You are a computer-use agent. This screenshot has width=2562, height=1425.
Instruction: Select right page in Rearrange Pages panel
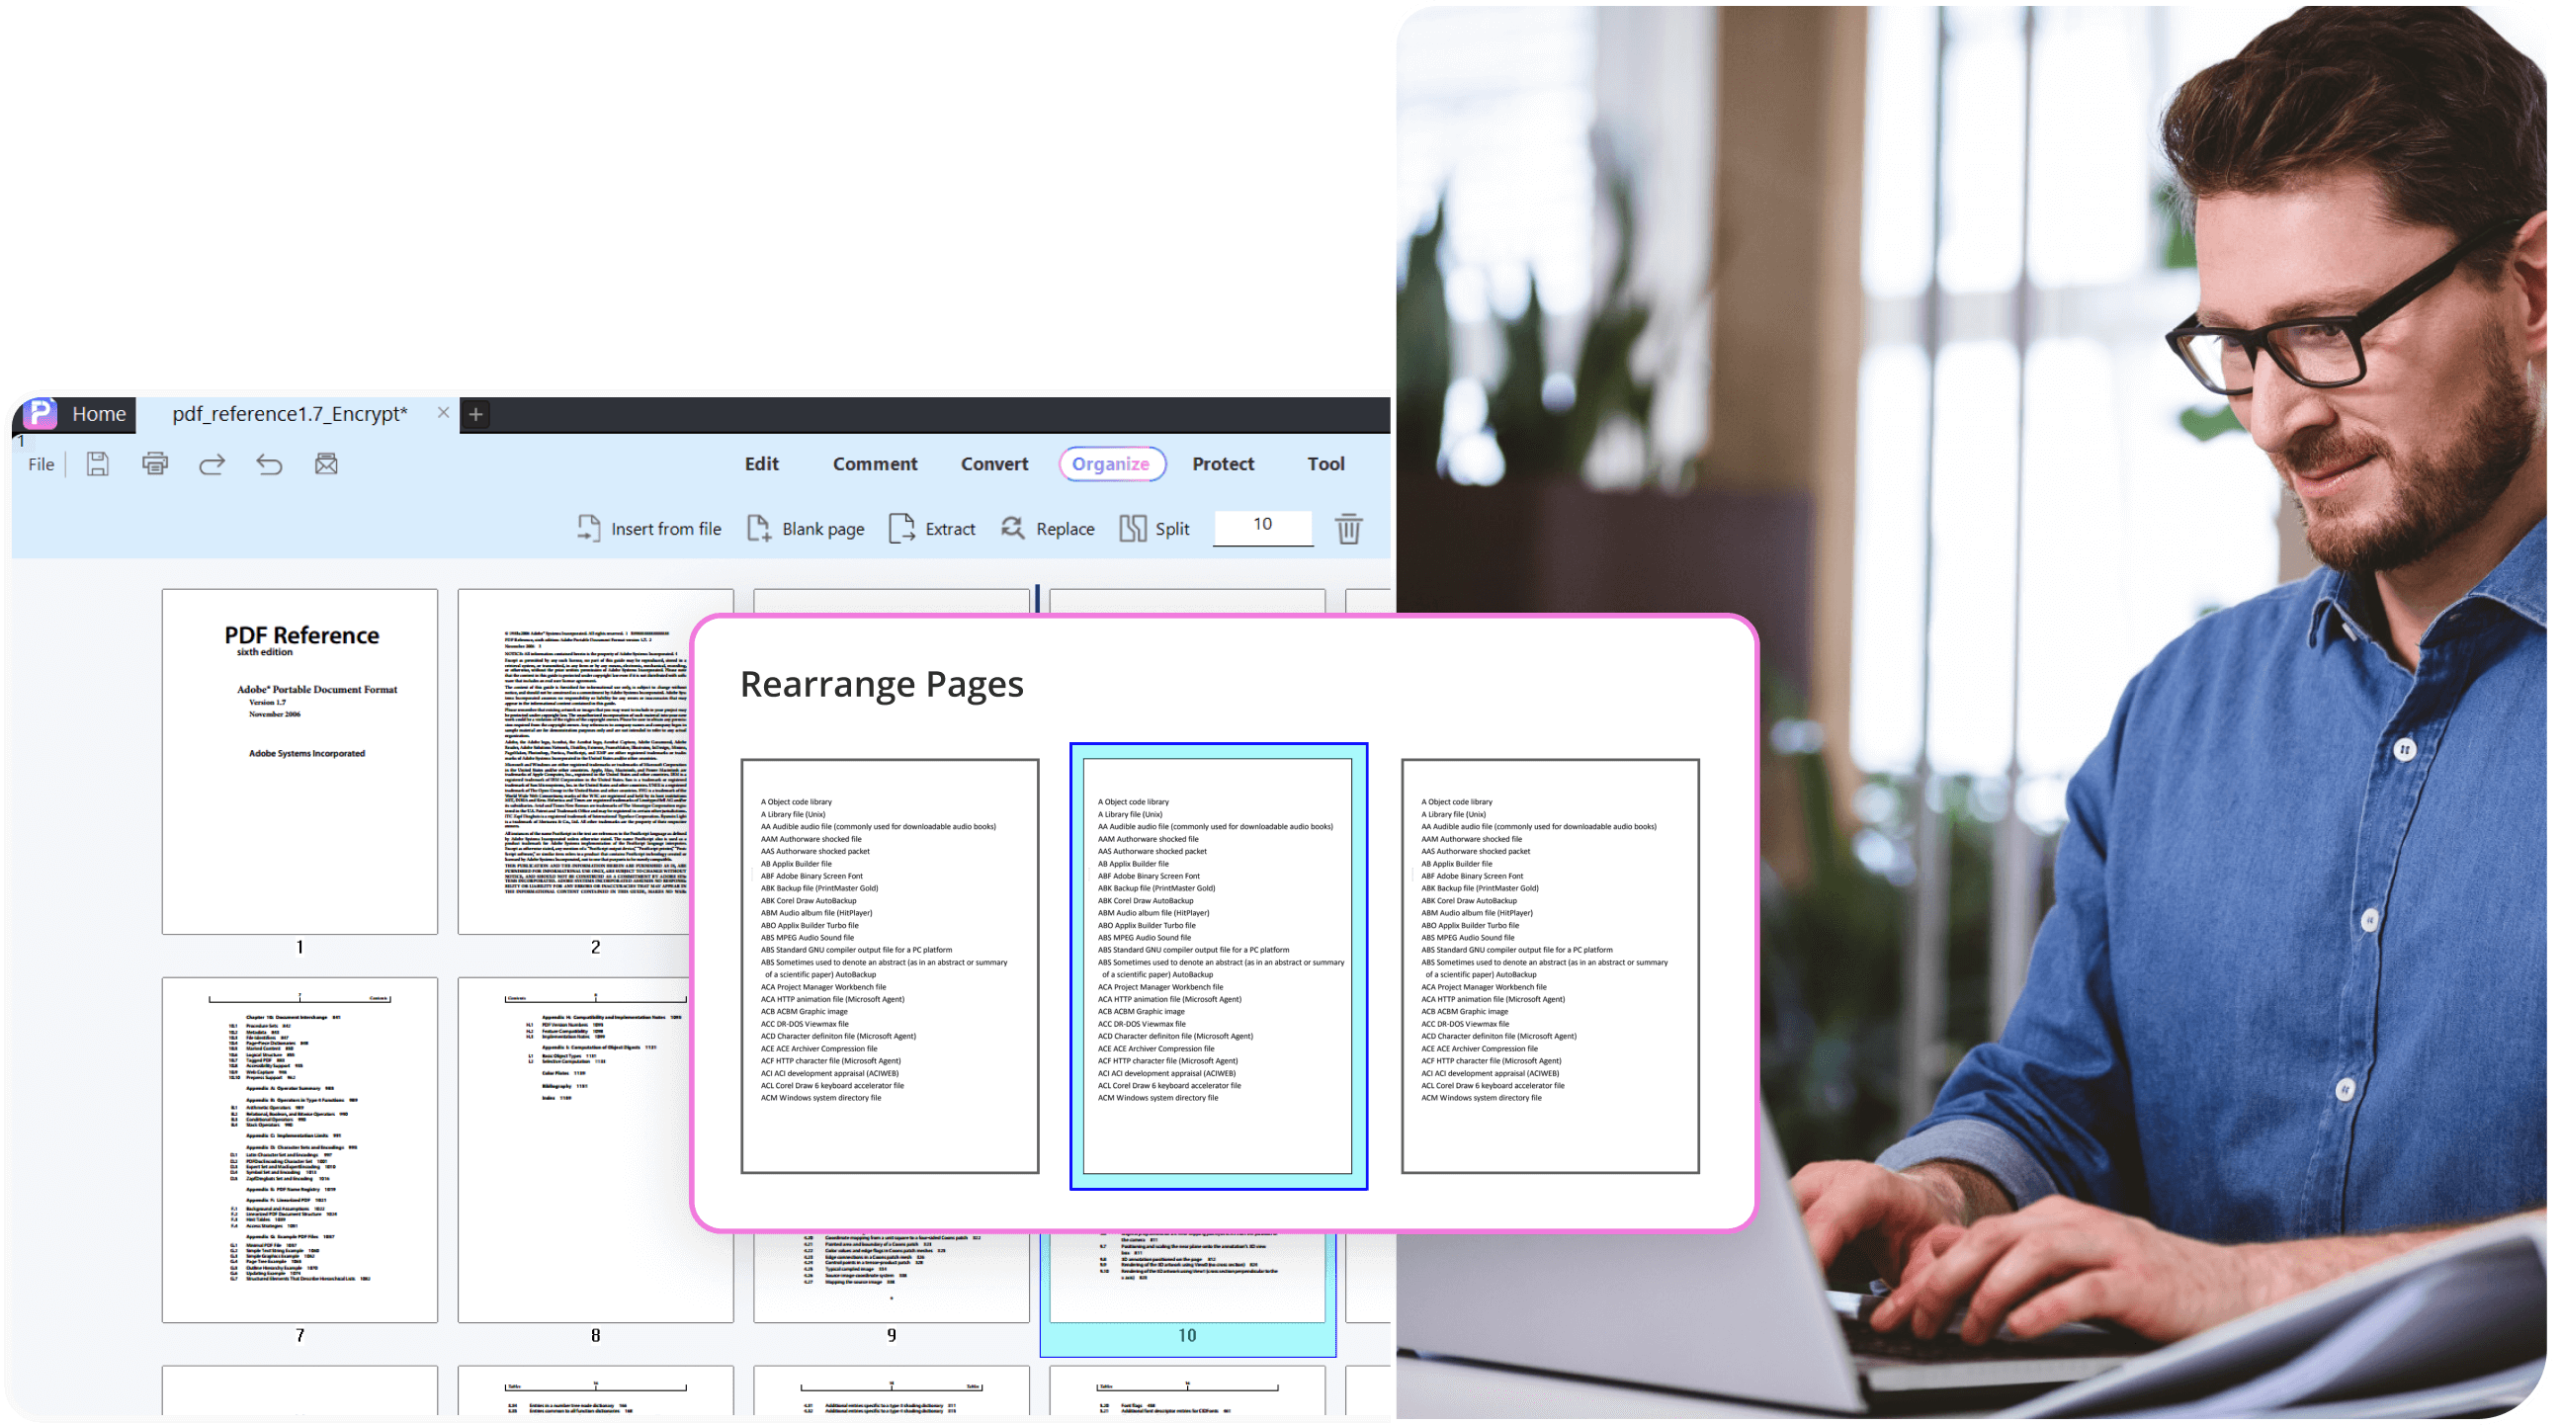[1551, 966]
